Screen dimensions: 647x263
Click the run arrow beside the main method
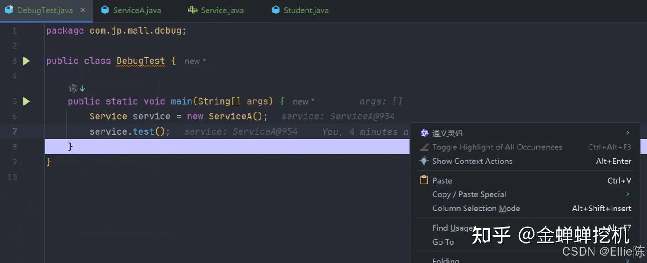point(26,101)
